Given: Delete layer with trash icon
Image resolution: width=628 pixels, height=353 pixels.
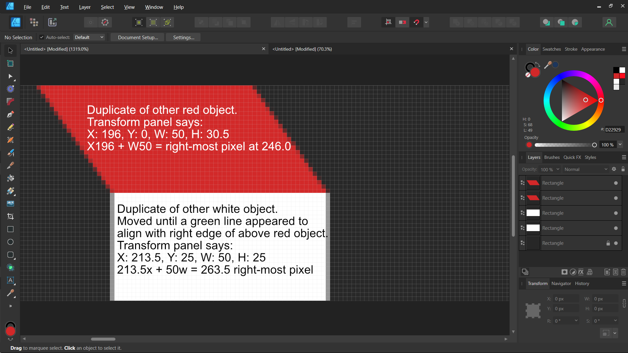Looking at the screenshot, I should (x=623, y=272).
